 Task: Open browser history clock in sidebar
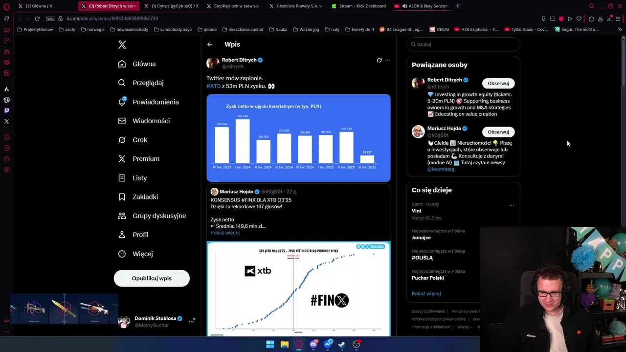pyautogui.click(x=6, y=148)
